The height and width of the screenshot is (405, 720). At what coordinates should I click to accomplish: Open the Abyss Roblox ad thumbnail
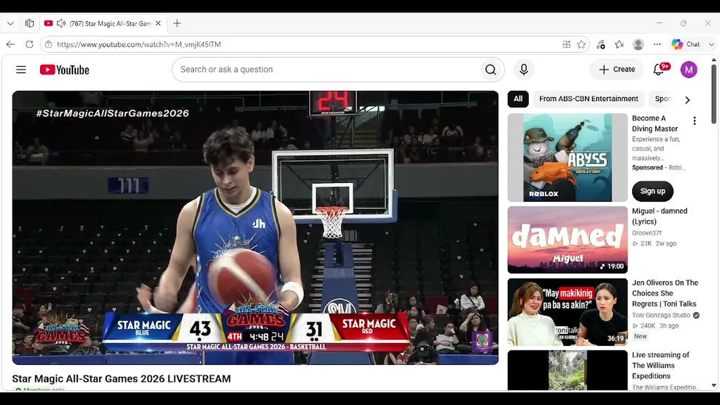568,157
